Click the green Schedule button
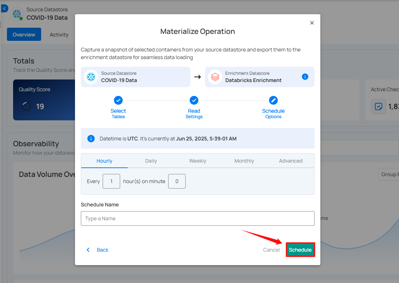The image size is (399, 283). point(300,250)
